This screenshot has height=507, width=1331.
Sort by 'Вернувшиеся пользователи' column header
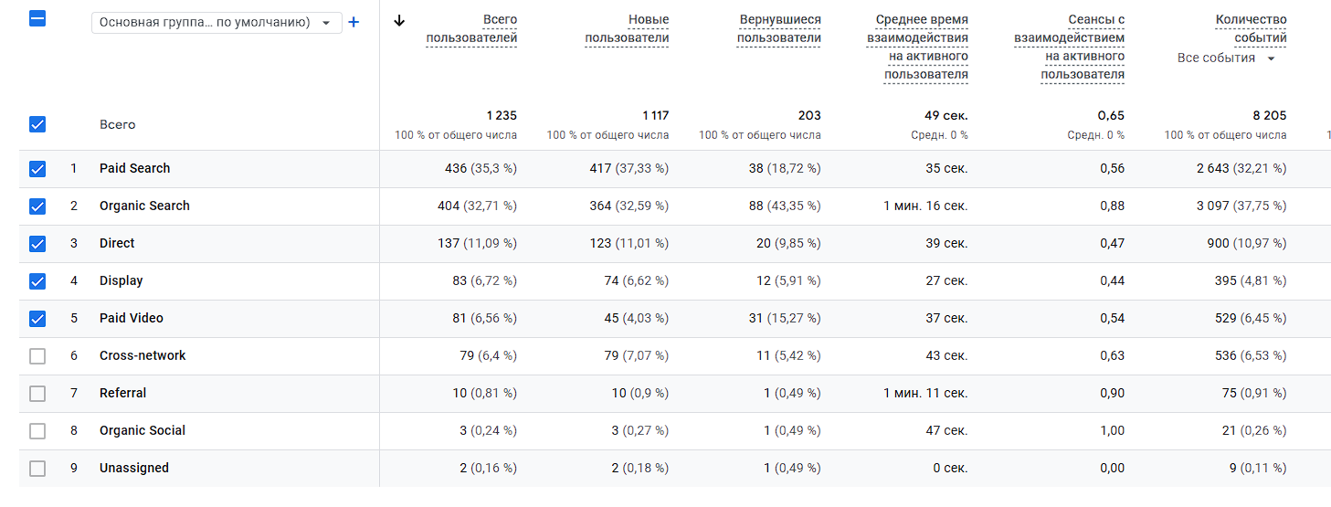coord(778,29)
